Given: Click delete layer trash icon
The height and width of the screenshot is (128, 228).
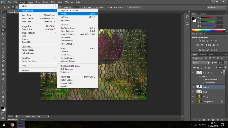Looking at the screenshot, I should (222, 120).
